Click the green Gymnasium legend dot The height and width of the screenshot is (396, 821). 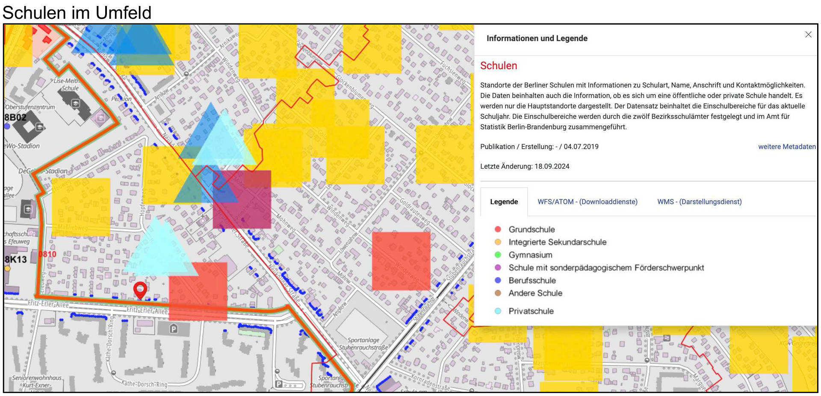click(x=498, y=255)
